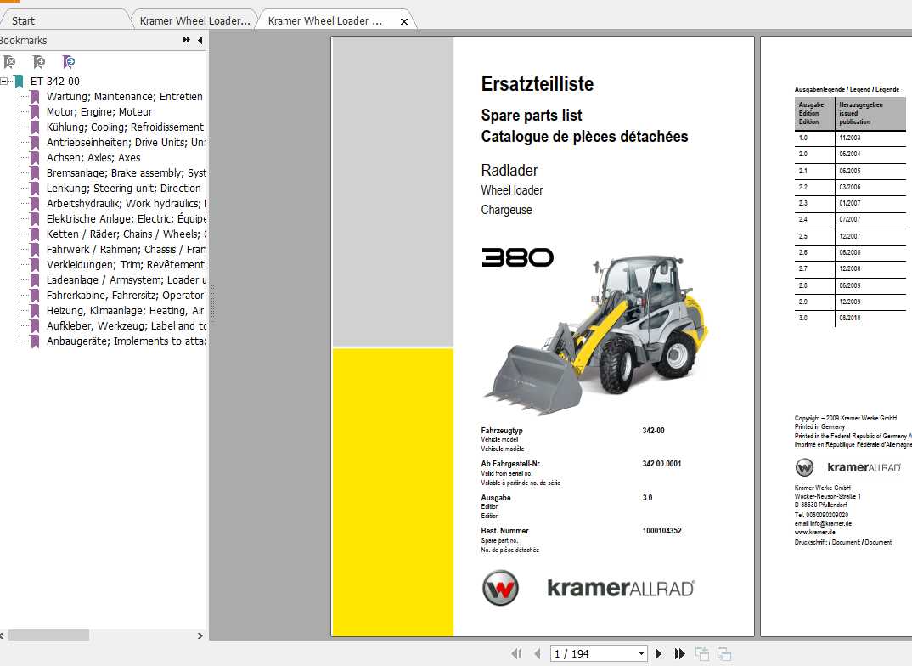Click the double-arrow expand icon in Bookmarks header

[x=186, y=40]
